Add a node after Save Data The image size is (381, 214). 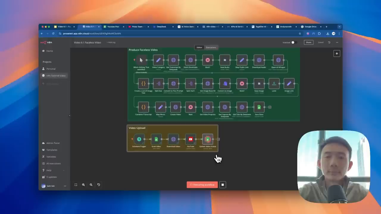270,107
